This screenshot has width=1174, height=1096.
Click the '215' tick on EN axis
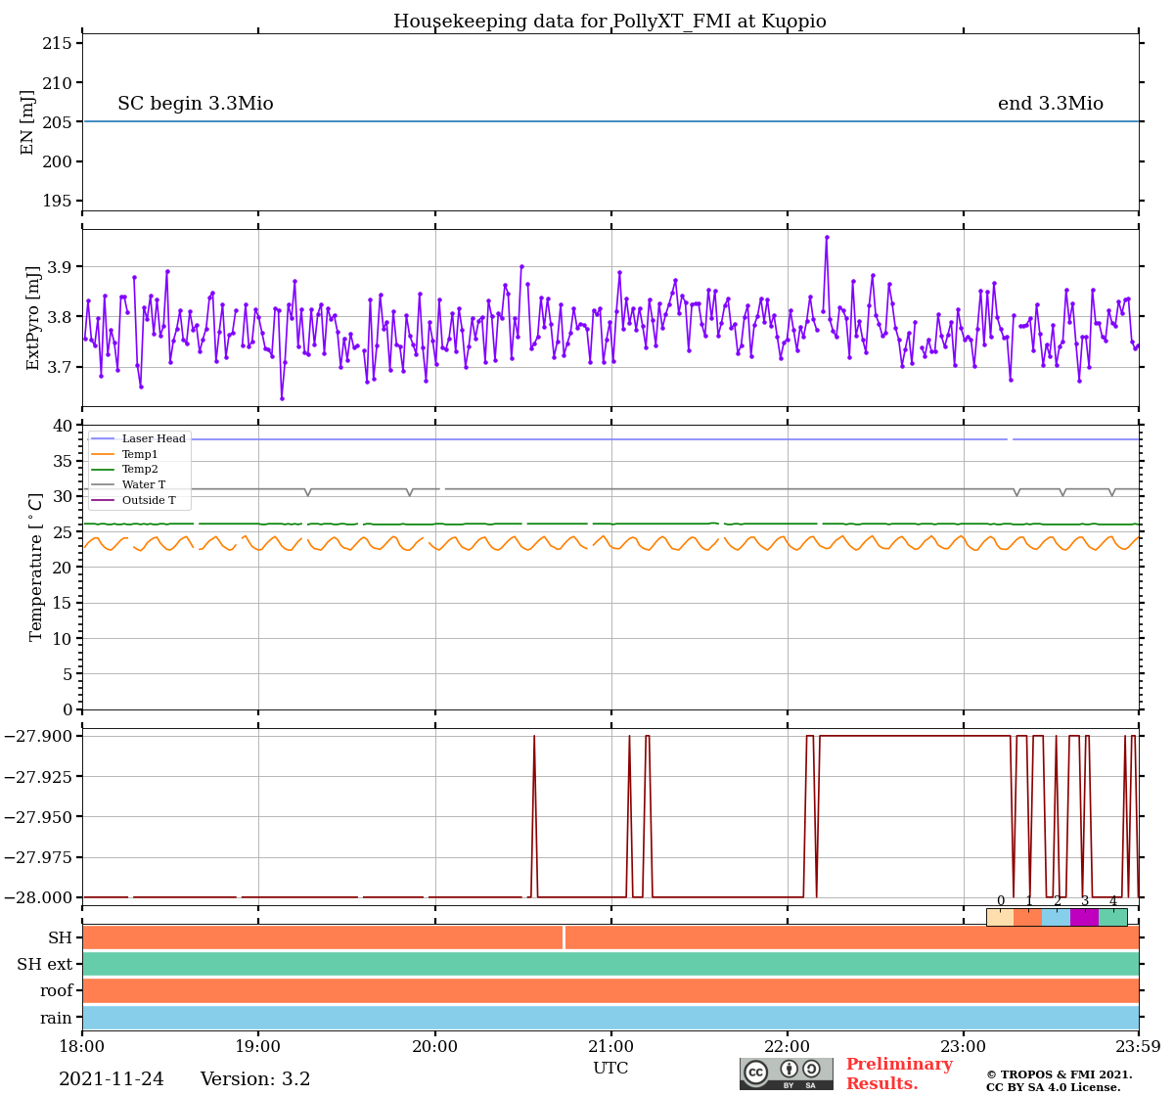[x=57, y=44]
